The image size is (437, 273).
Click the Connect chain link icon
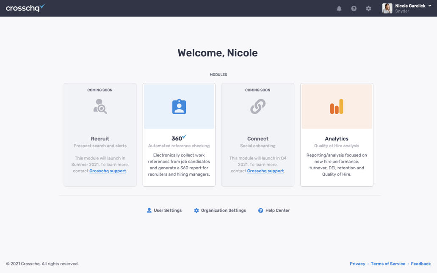[x=258, y=107]
